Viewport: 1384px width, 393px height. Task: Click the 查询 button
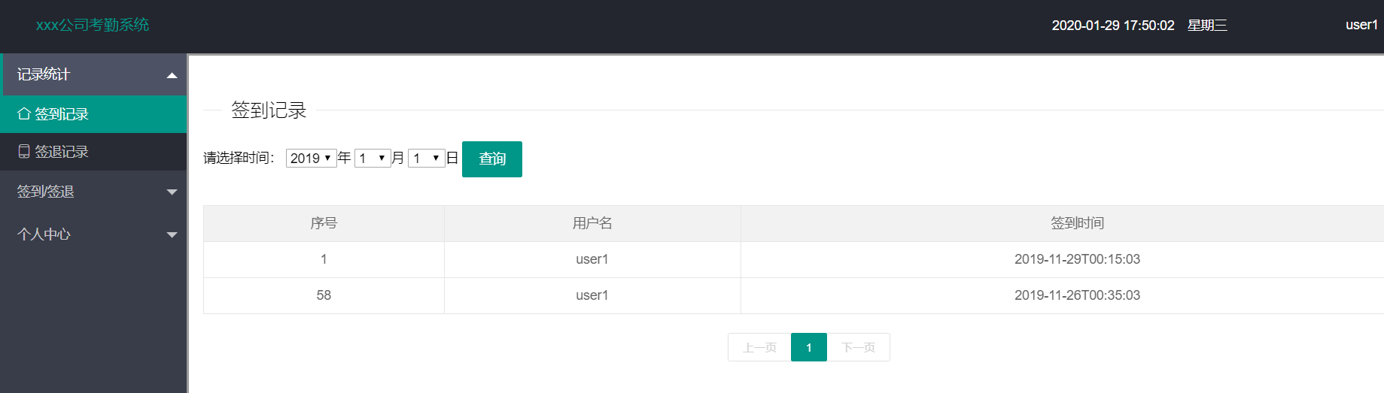point(492,159)
